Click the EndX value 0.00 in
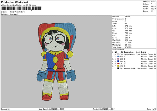The width and height of the screenshot is (157, 111). (127, 35)
